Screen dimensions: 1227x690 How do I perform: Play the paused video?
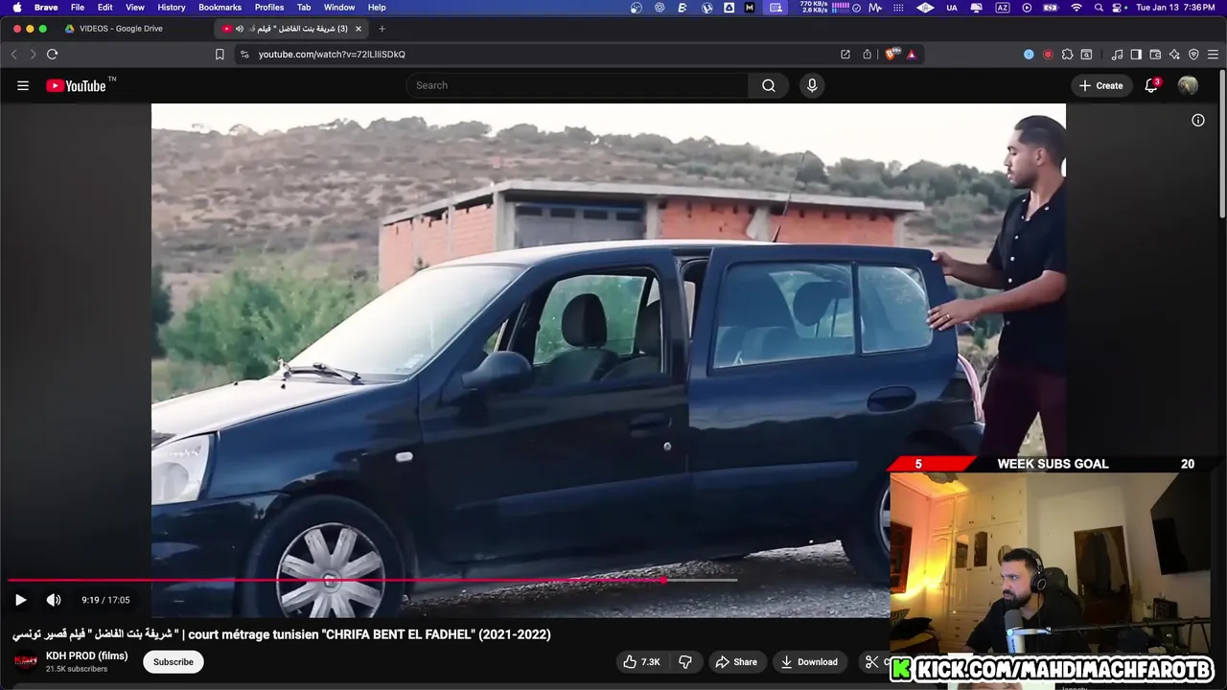[20, 600]
